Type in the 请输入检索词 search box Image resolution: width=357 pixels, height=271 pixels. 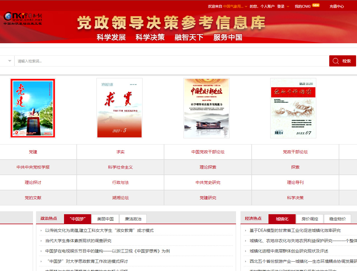(171, 61)
